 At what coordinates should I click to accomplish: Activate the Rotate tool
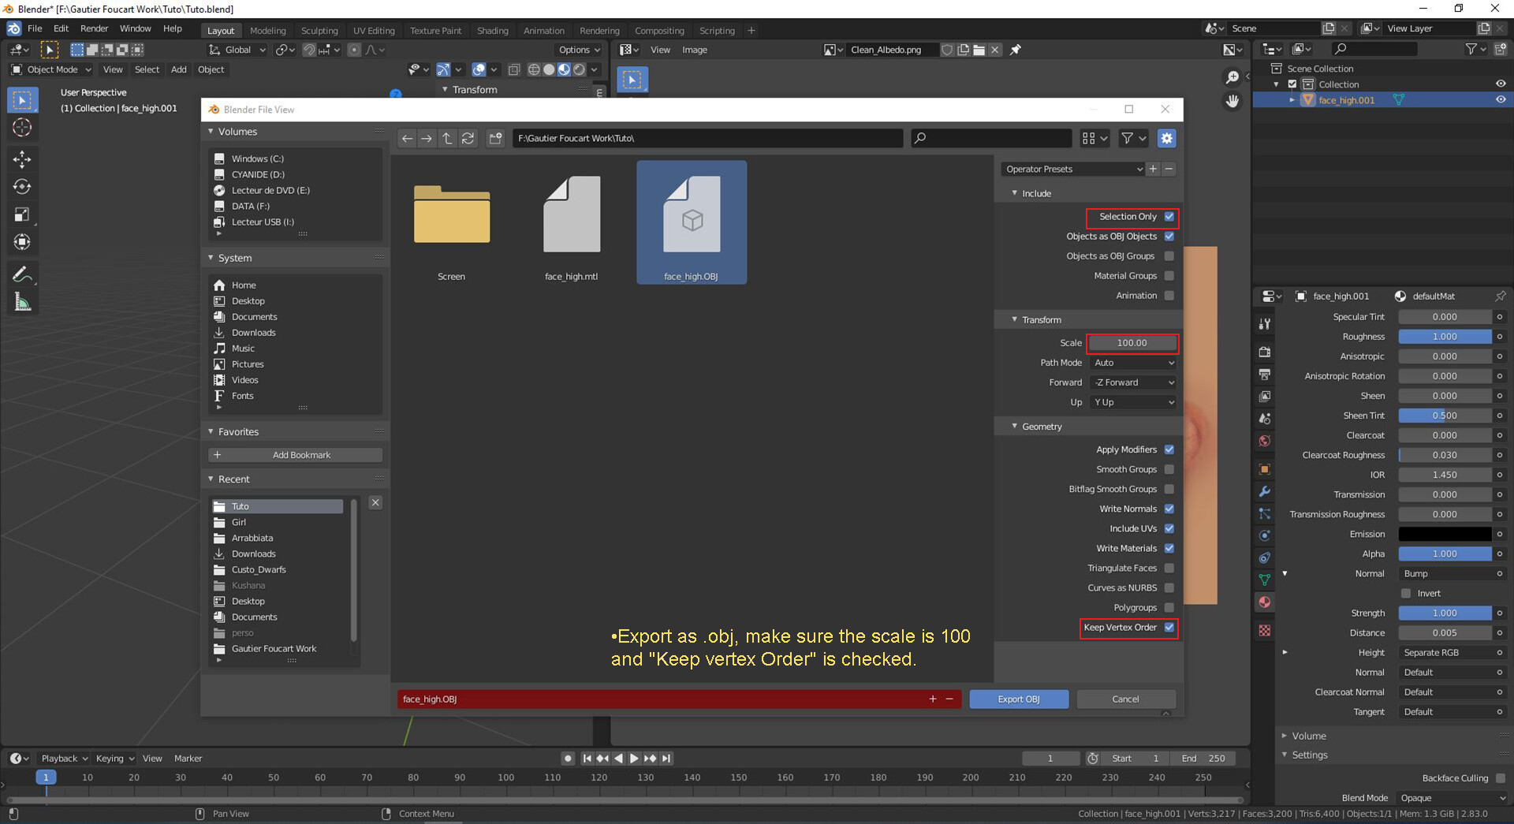[22, 187]
